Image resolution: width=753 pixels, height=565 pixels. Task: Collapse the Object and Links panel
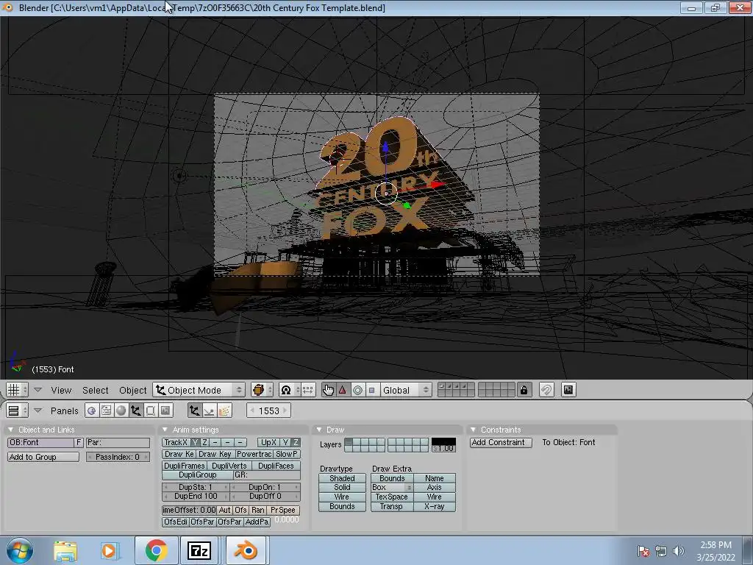(x=10, y=430)
